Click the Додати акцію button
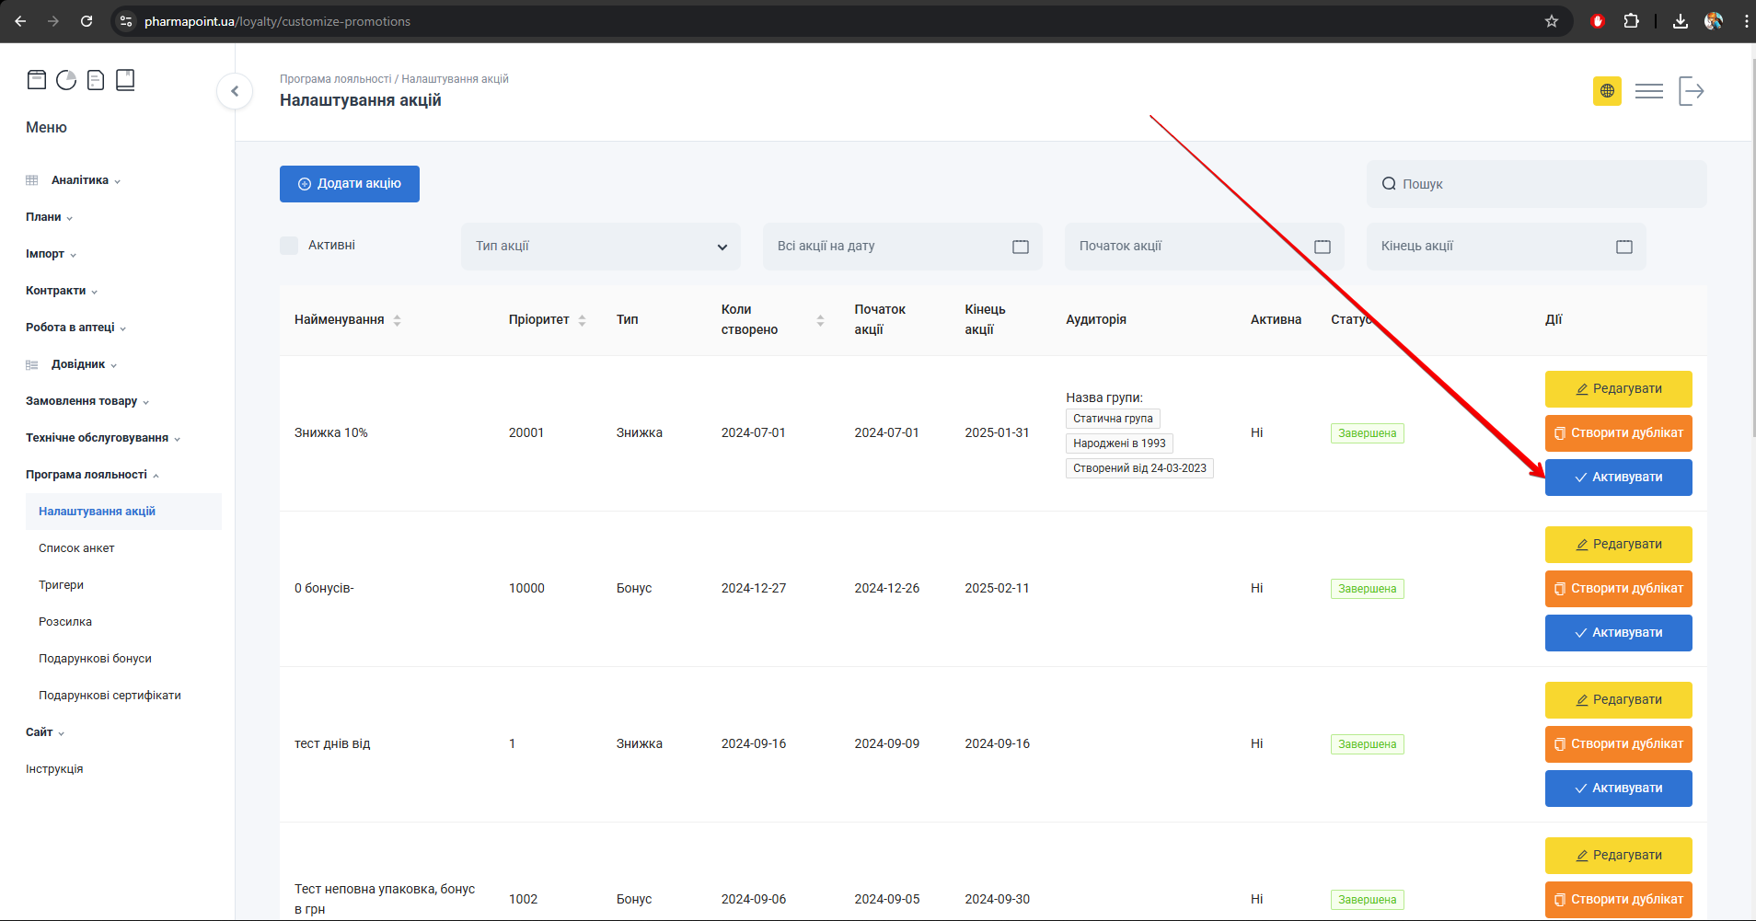Viewport: 1756px width, 921px height. pyautogui.click(x=350, y=184)
